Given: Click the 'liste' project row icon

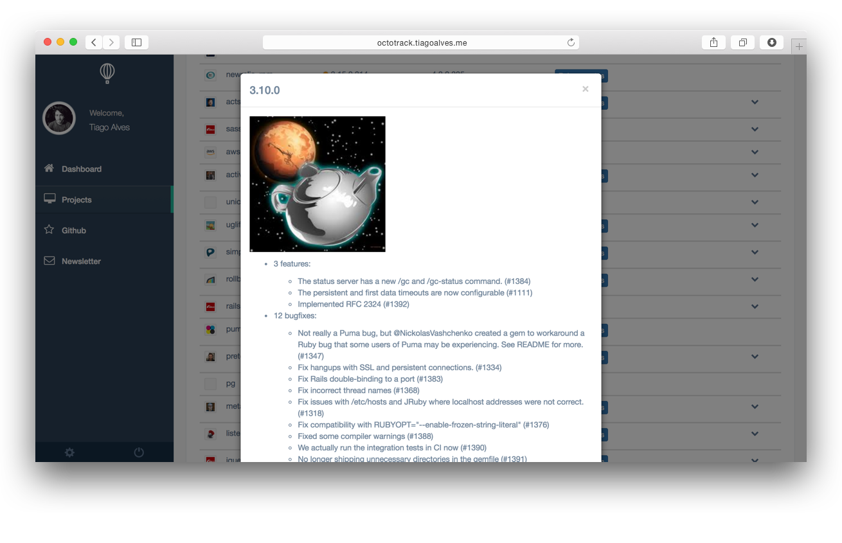Looking at the screenshot, I should [210, 434].
